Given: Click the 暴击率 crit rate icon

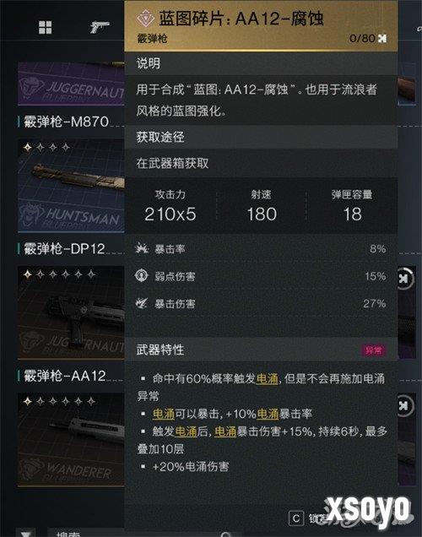Looking at the screenshot, I should click(142, 248).
